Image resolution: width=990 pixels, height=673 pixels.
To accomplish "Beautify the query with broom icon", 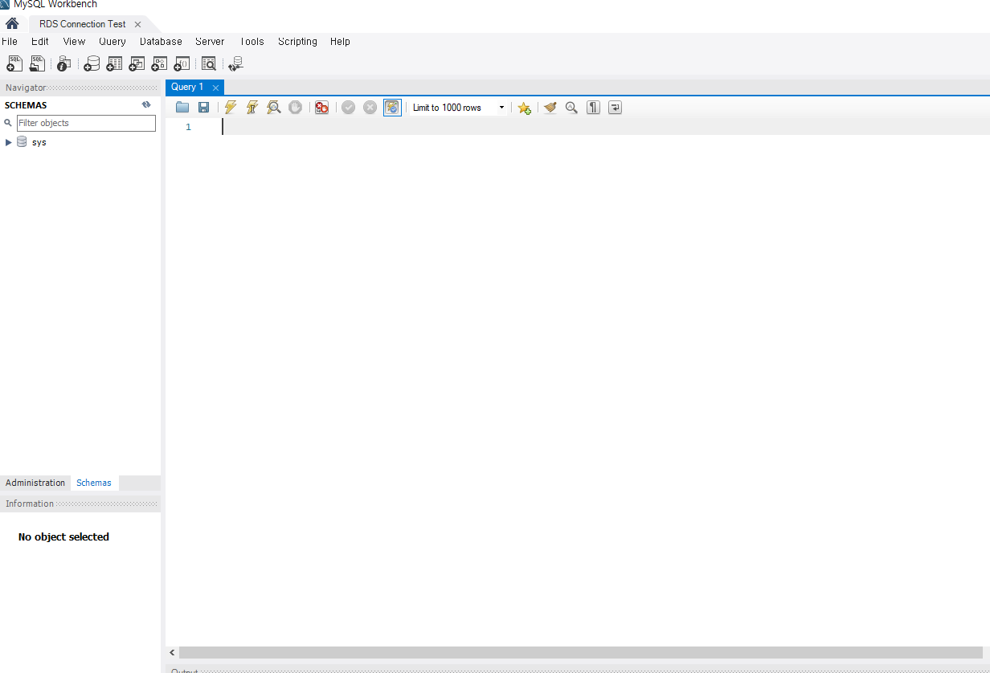I will pyautogui.click(x=550, y=108).
